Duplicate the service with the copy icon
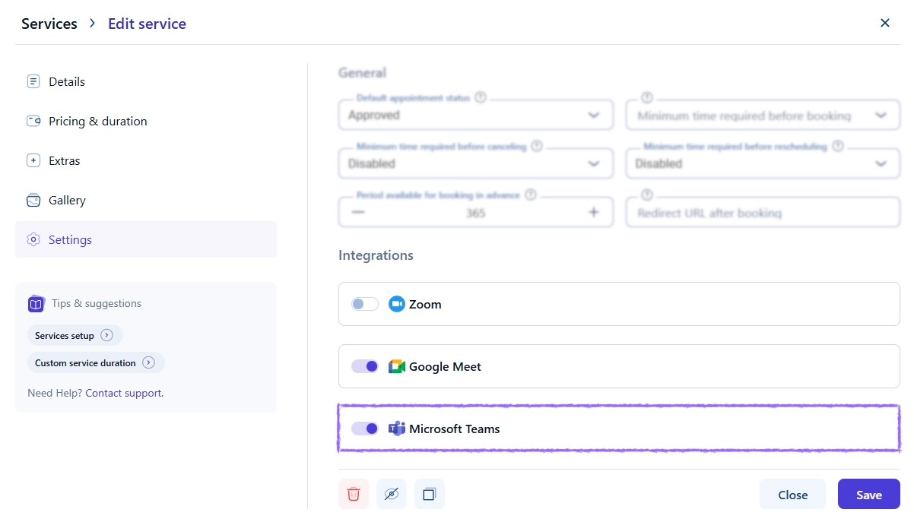The width and height of the screenshot is (914, 522). (x=429, y=494)
